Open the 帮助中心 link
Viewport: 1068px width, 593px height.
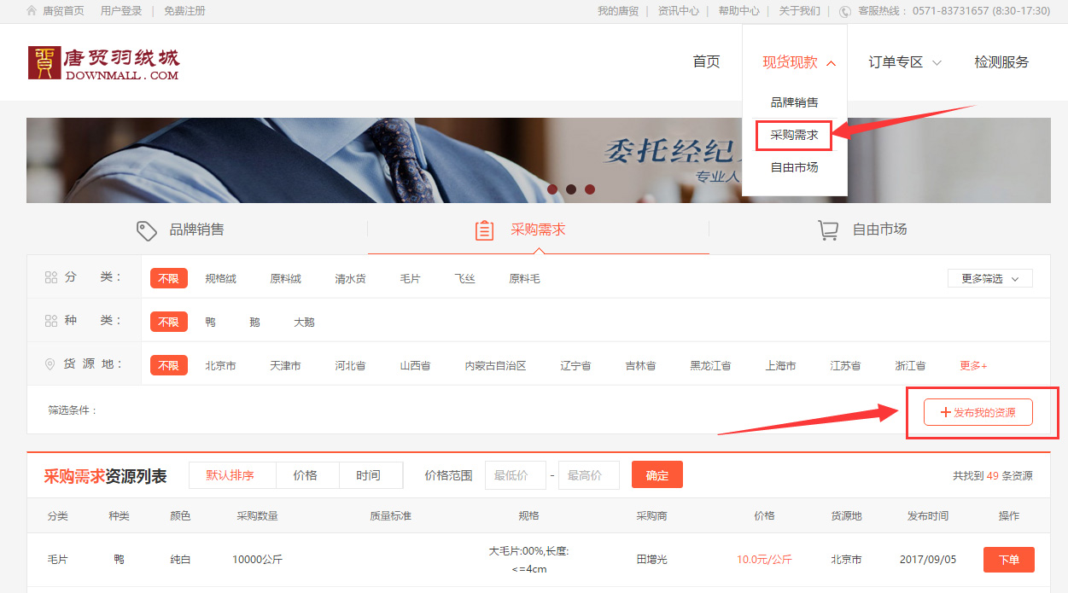click(x=739, y=11)
